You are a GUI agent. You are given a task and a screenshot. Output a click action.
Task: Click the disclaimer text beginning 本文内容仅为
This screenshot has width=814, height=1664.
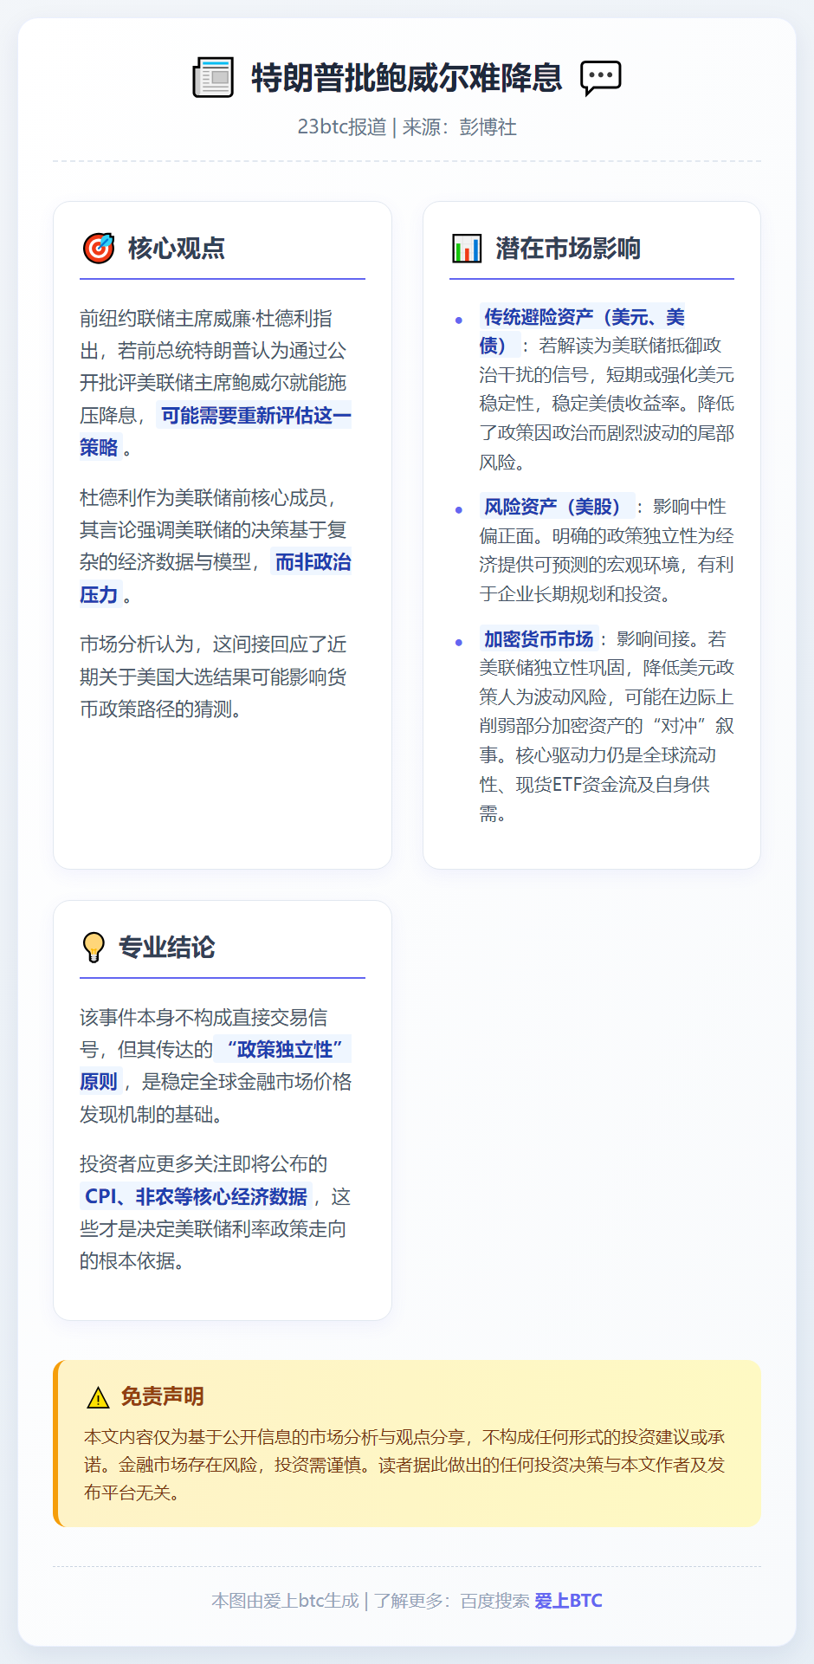pyautogui.click(x=405, y=1465)
